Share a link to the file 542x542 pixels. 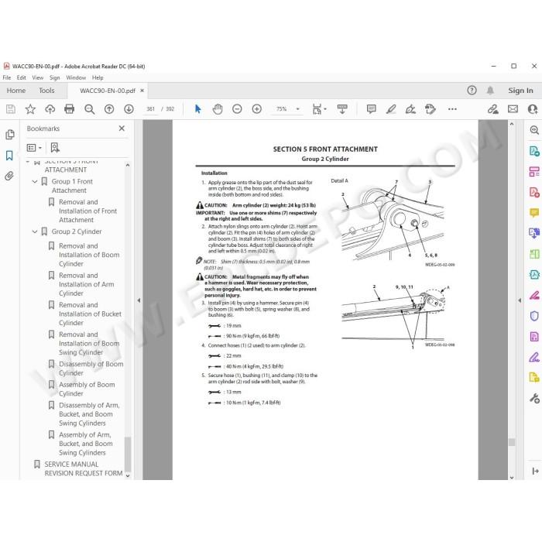tap(493, 109)
